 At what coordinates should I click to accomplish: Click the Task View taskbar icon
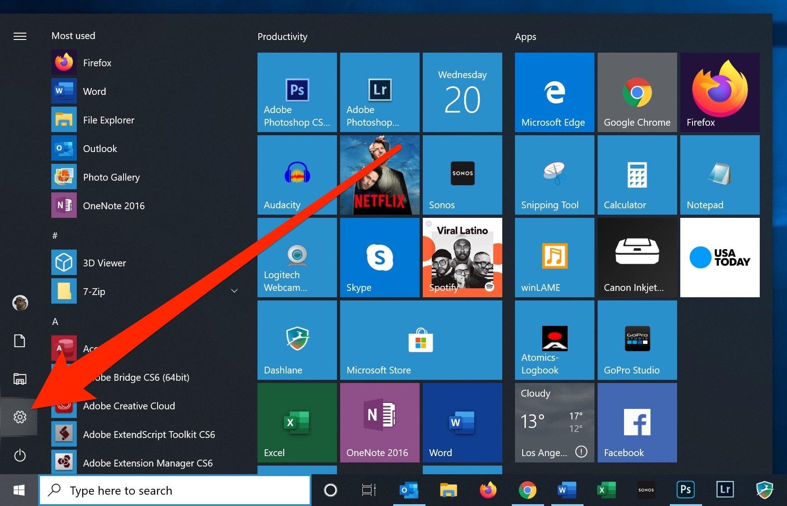pyautogui.click(x=369, y=490)
